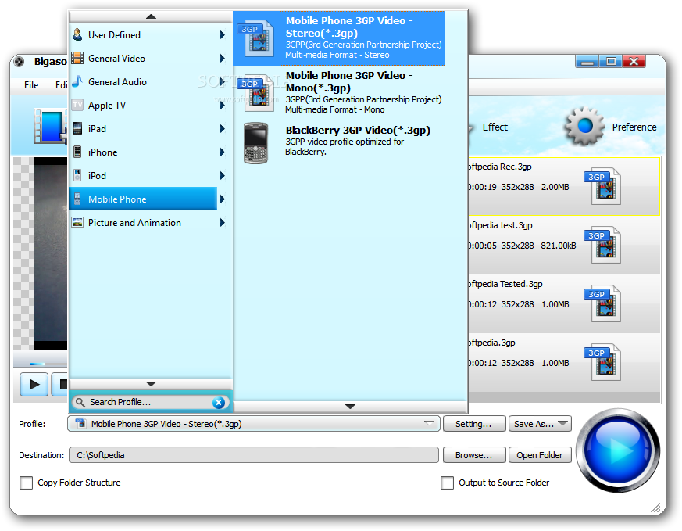
Task: Click the search magnifier icon
Action: (80, 402)
